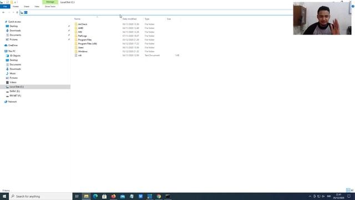Open Videos under This PC

(x=13, y=82)
